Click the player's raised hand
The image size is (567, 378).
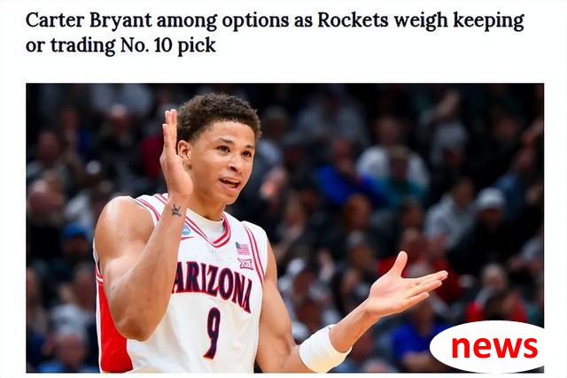pyautogui.click(x=175, y=158)
